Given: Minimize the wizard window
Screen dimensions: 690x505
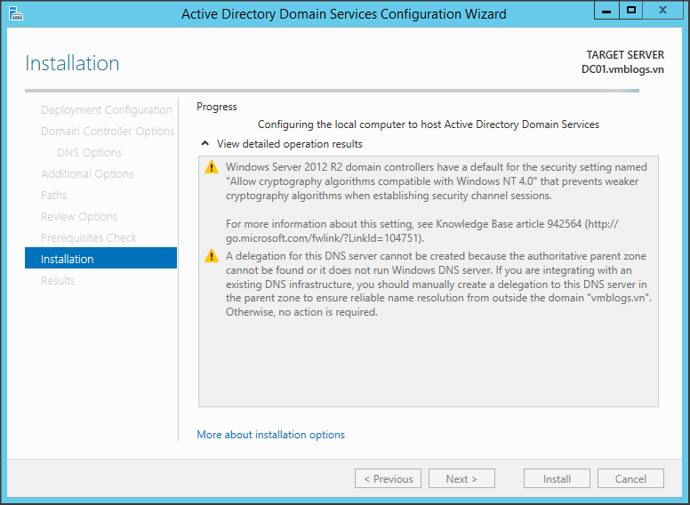Looking at the screenshot, I should pyautogui.click(x=607, y=11).
